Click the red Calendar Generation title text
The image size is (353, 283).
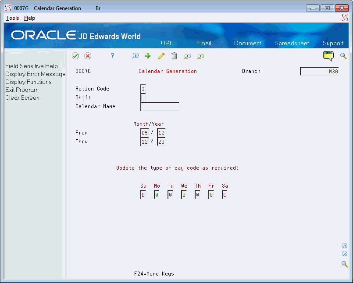click(168, 71)
